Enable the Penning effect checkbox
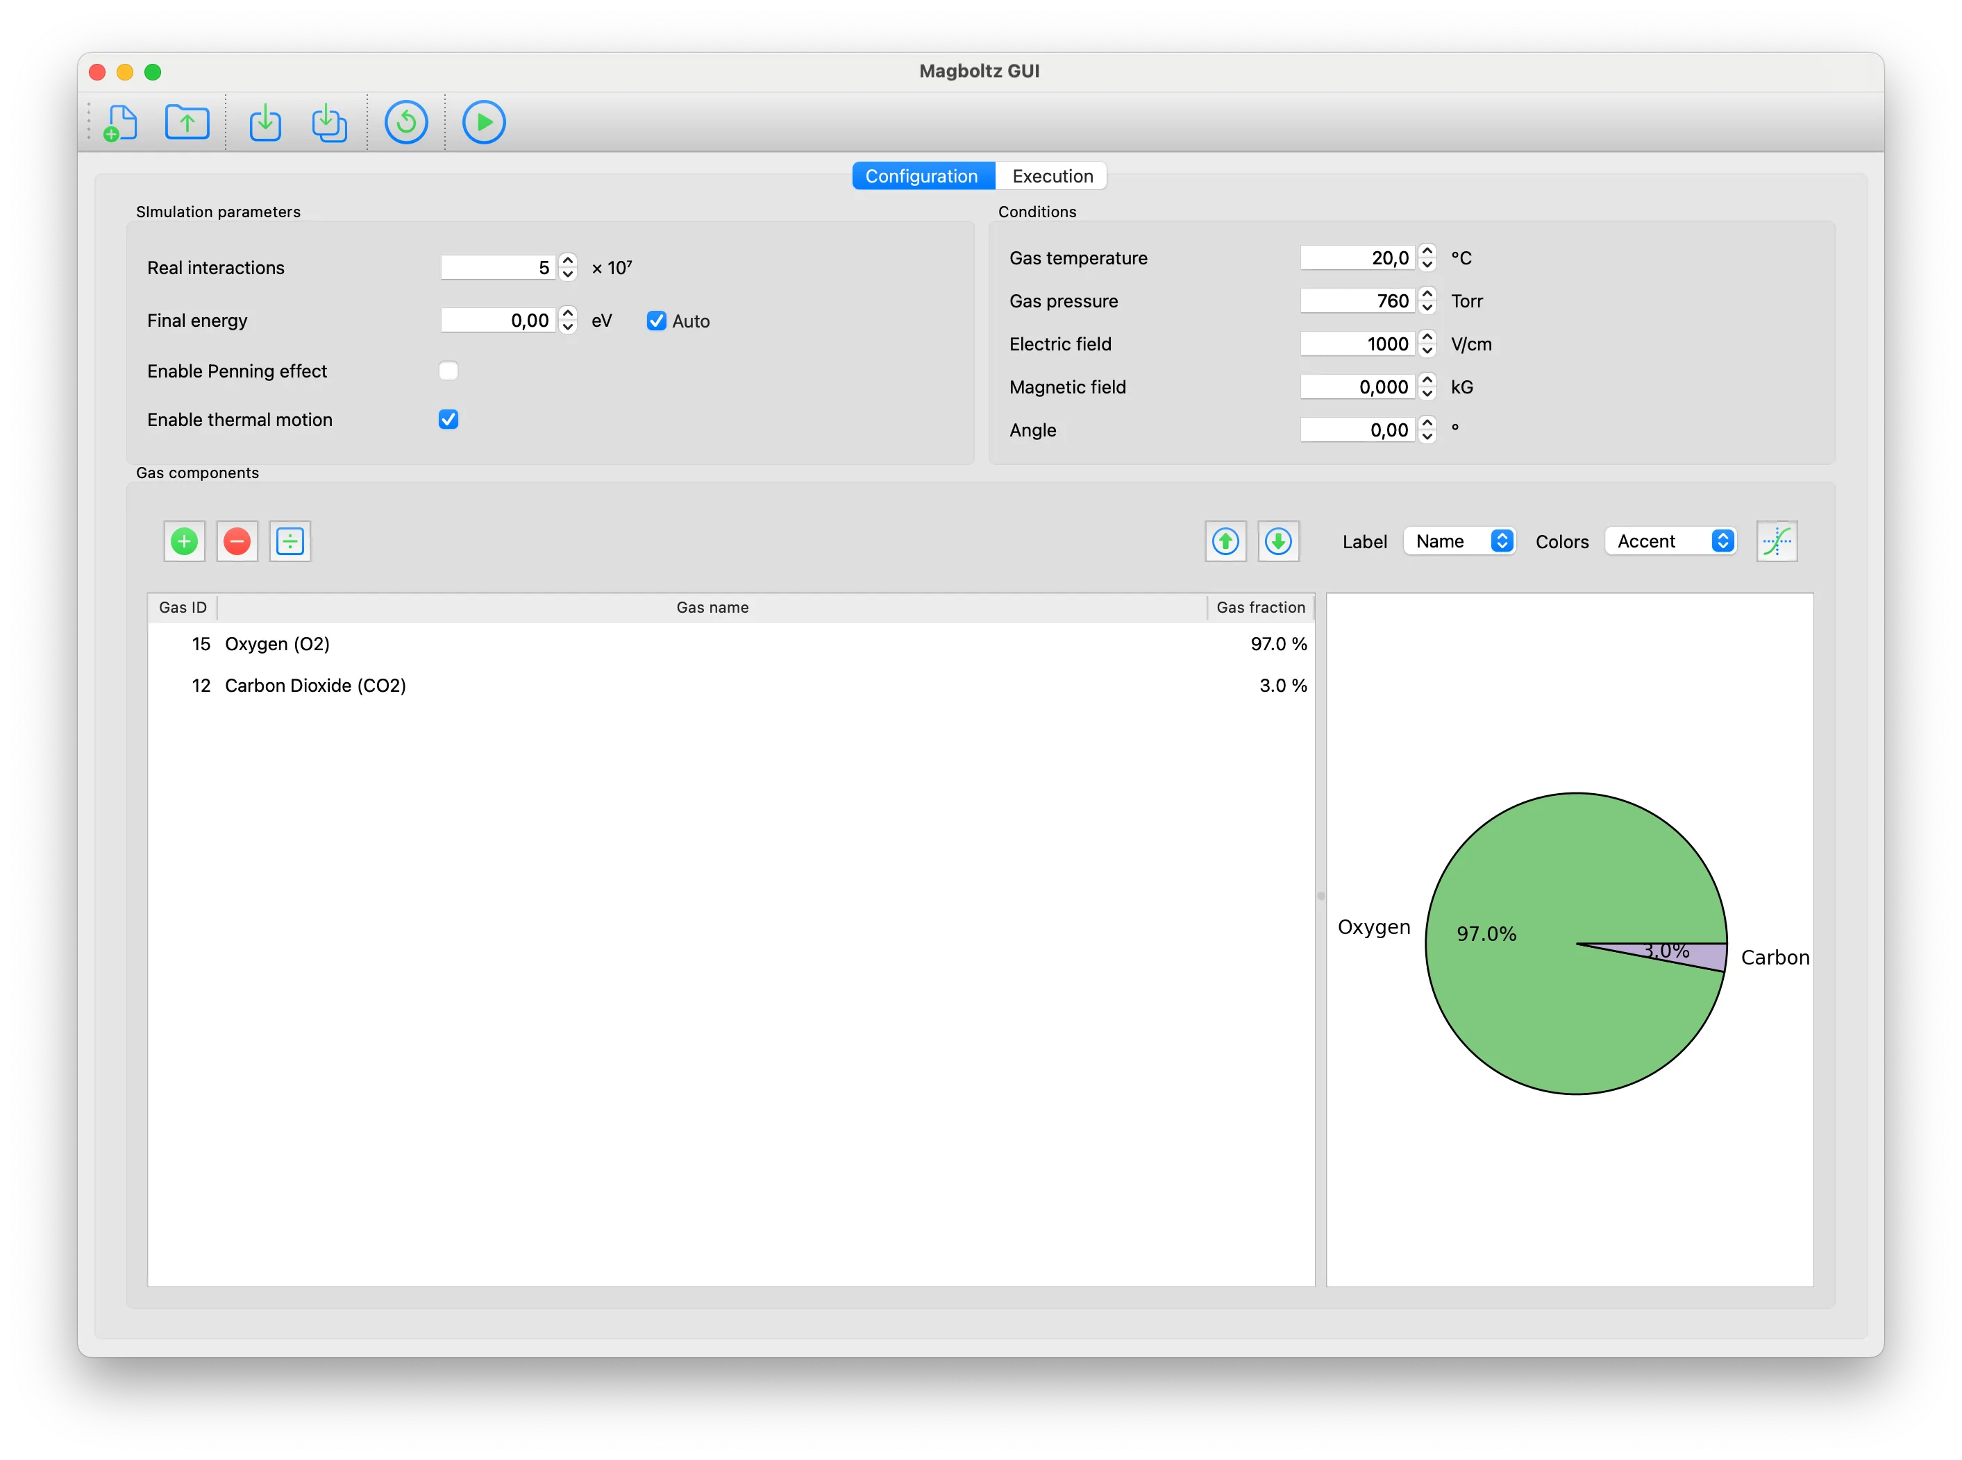The height and width of the screenshot is (1460, 1962). click(x=448, y=371)
